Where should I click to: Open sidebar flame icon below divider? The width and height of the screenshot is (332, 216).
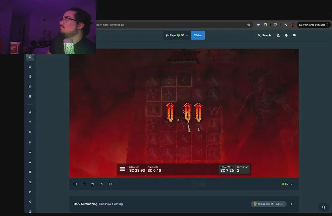point(30,112)
